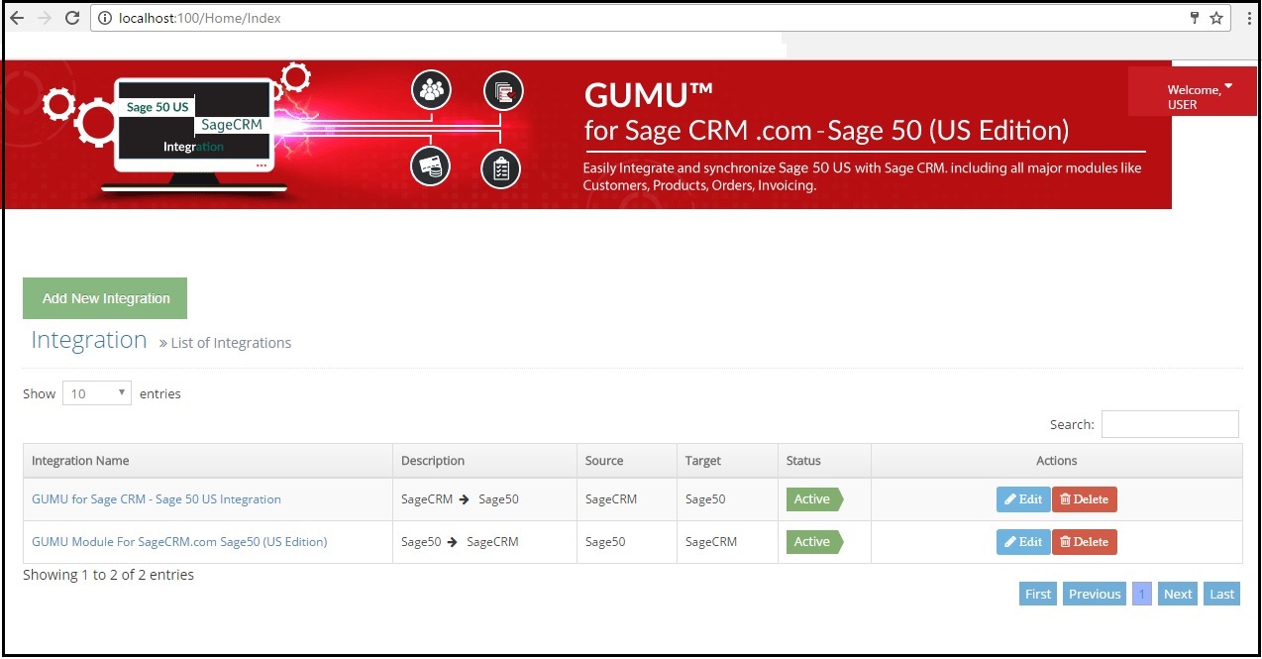Delete the GUMU for Sage CRM integration
This screenshot has width=1262, height=659.
click(1085, 499)
